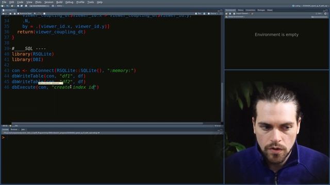Collapse the SQL section fold arrow at line 39
Image resolution: width=330 pixels, height=185 pixels.
(x=10, y=49)
